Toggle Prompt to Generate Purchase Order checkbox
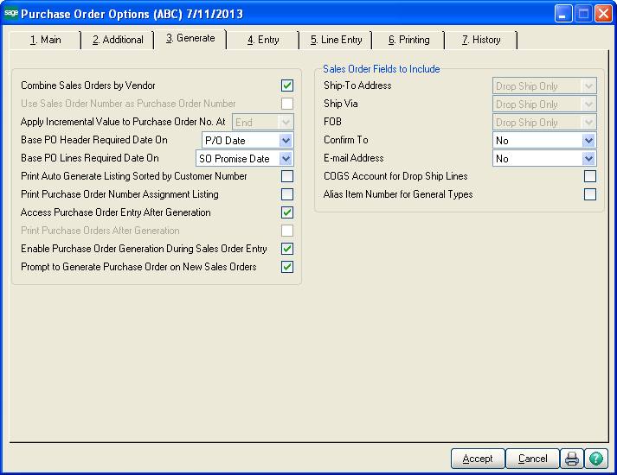This screenshot has height=475, width=617. (287, 267)
